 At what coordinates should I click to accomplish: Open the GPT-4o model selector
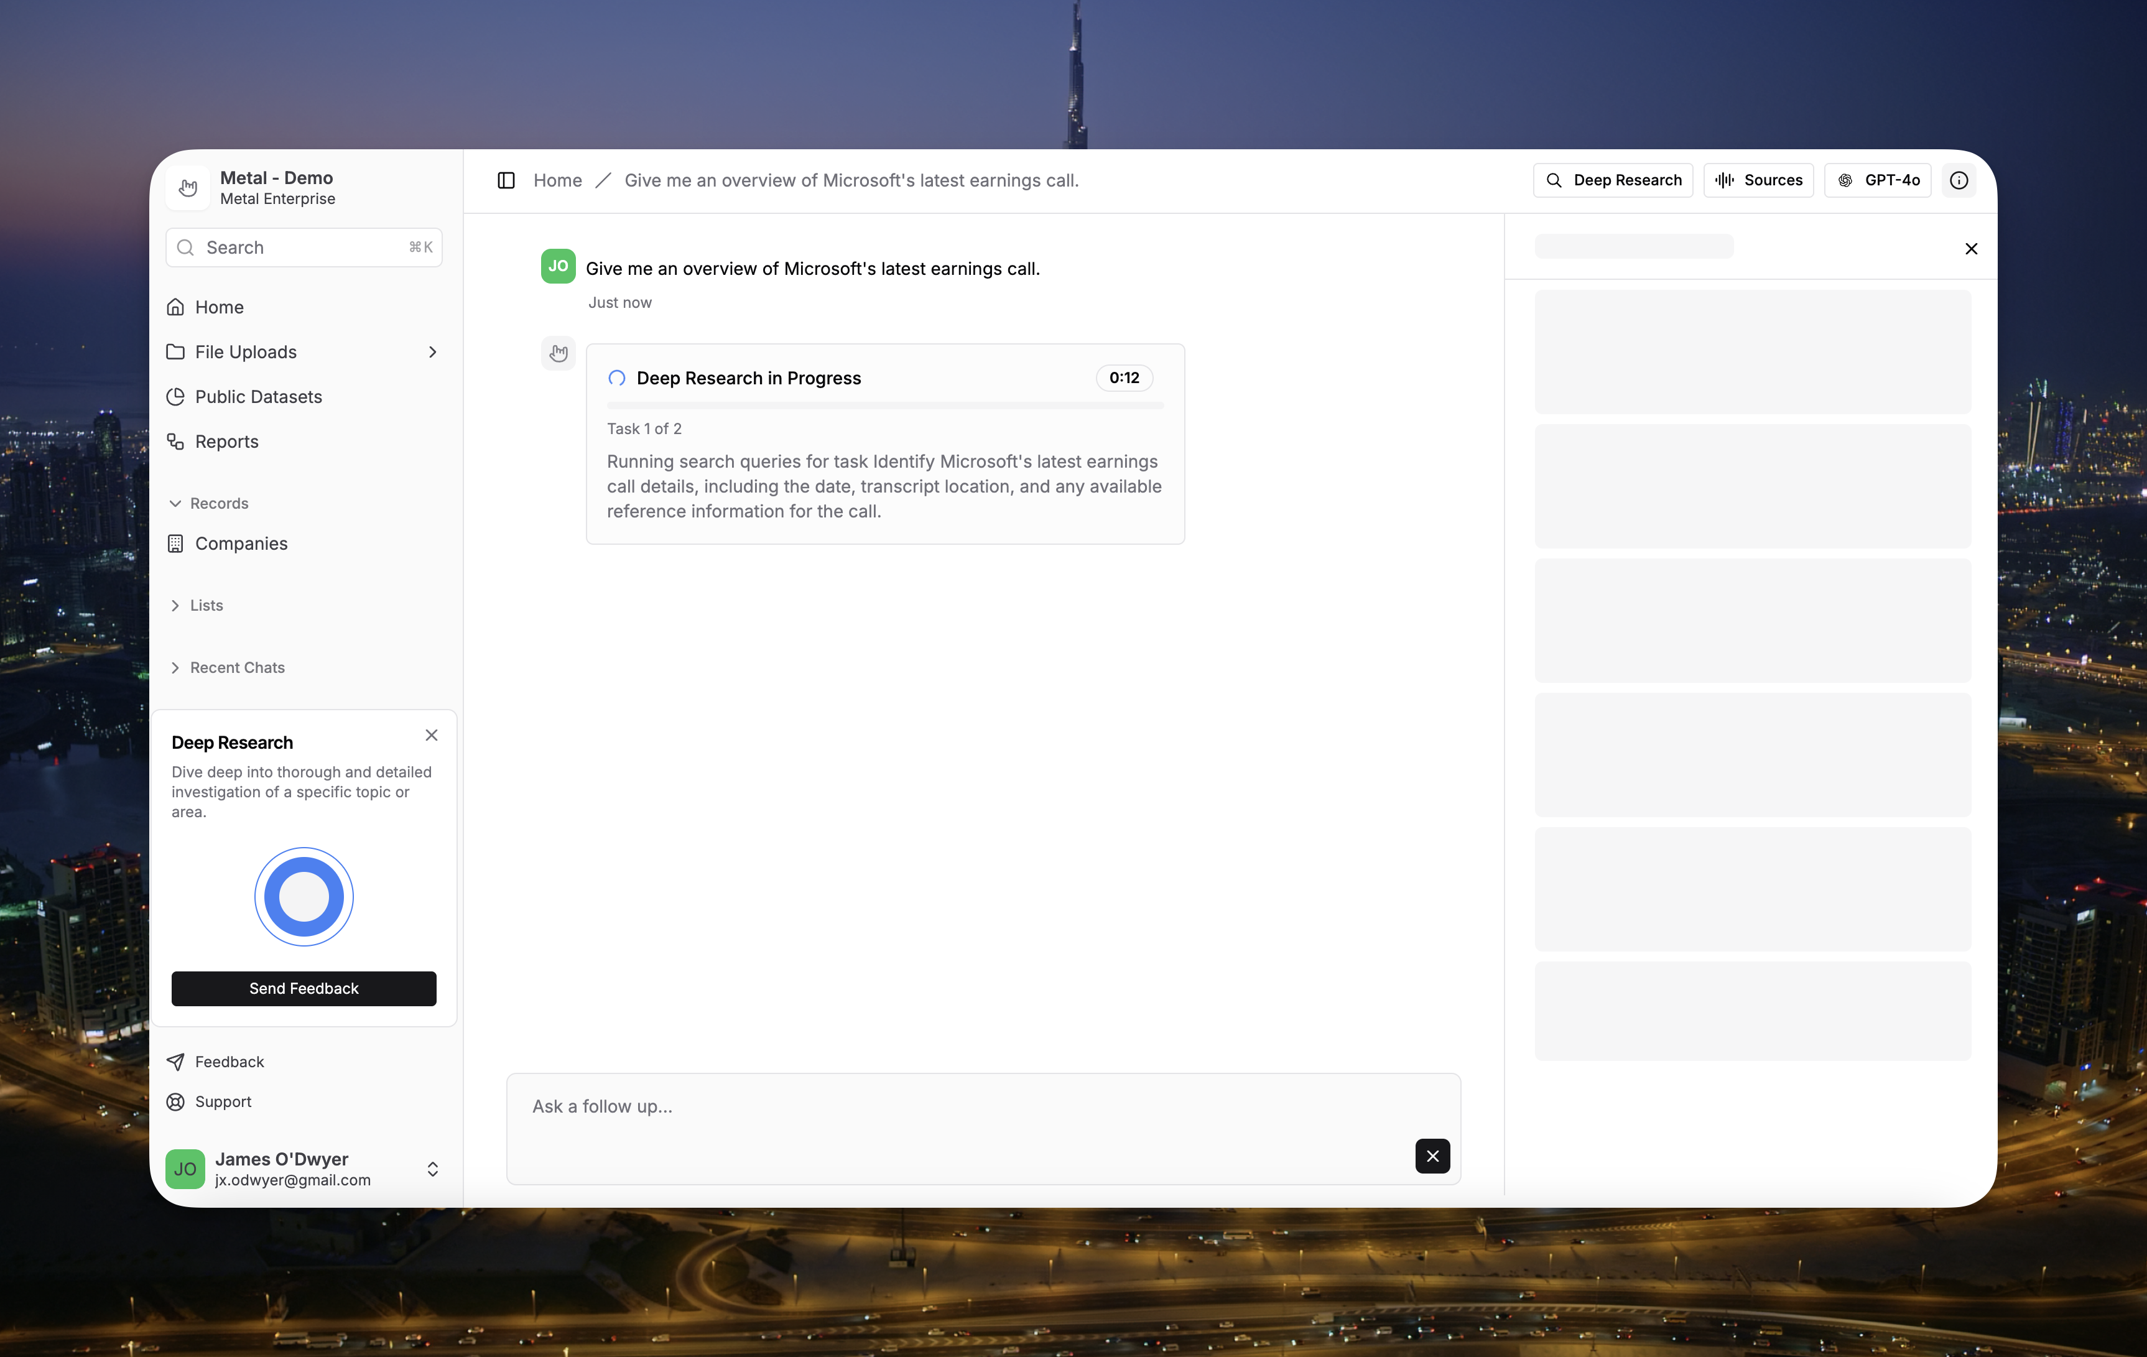click(1877, 180)
